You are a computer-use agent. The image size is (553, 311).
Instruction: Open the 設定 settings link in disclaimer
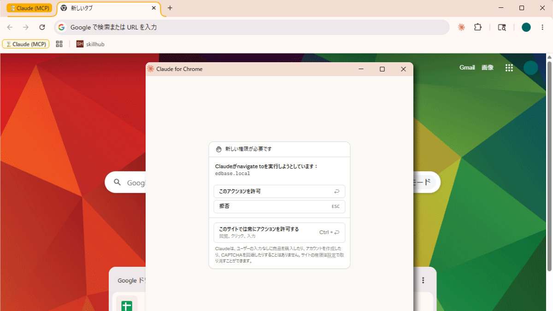tap(331, 255)
